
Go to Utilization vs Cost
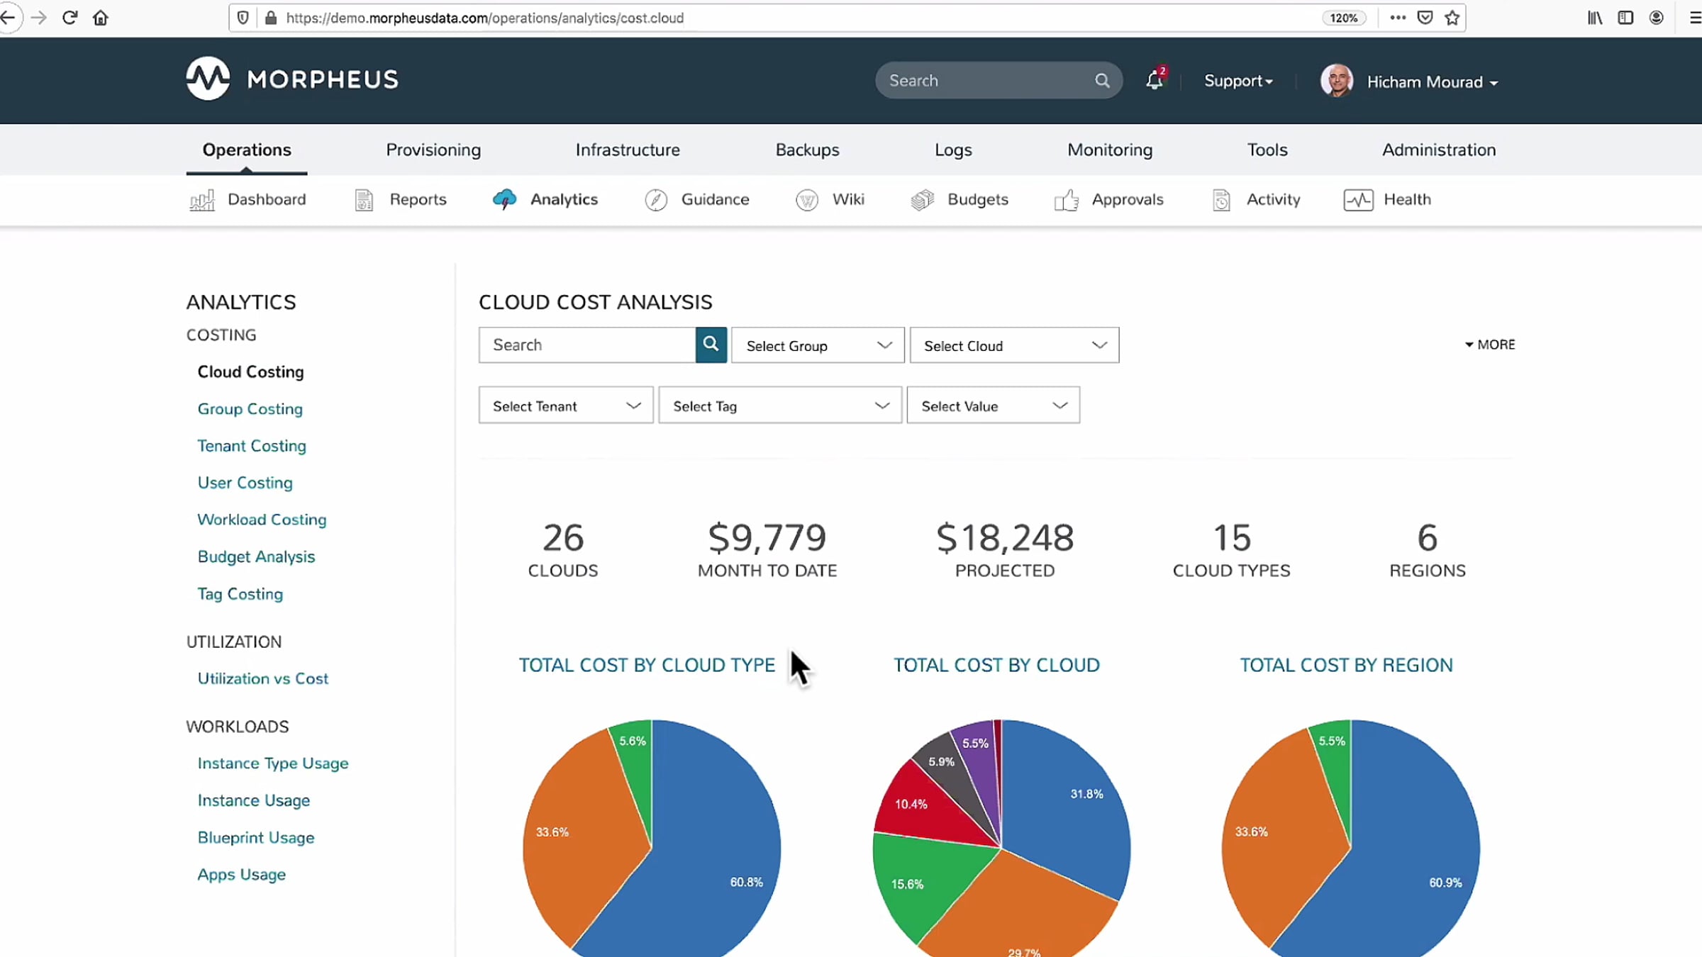tap(262, 678)
